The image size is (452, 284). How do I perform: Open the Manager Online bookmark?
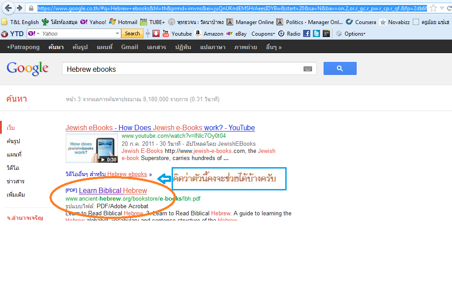250,22
